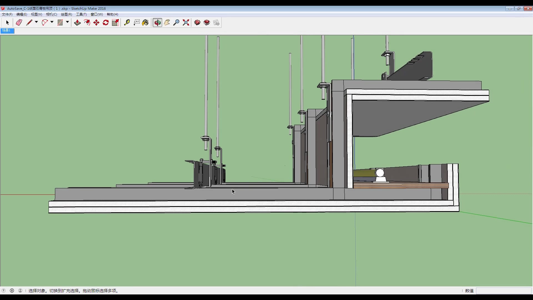533x300 pixels.
Task: Open the 帮助(H) menu
Action: click(x=112, y=14)
